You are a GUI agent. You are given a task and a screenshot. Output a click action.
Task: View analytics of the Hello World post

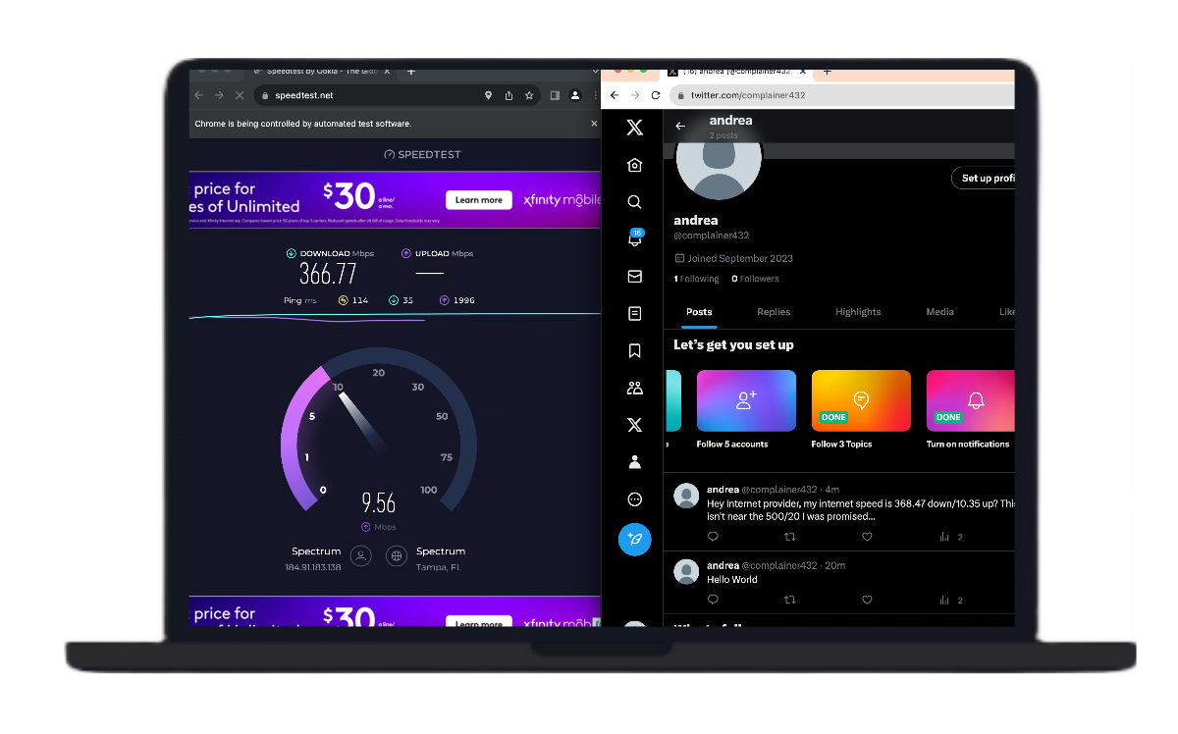950,600
